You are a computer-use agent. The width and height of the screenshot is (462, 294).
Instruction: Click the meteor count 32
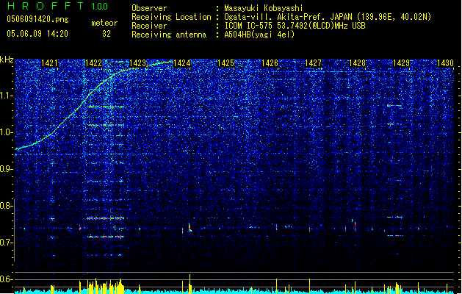[x=107, y=34]
